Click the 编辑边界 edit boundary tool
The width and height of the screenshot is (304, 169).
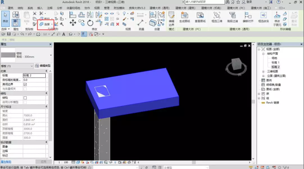point(171,19)
